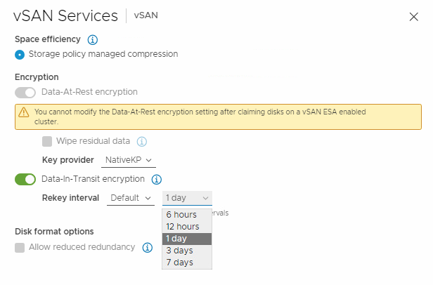Screen dimensions: 433x285
Task: Toggle Data-At-Rest encryption switch
Action: coord(25,93)
